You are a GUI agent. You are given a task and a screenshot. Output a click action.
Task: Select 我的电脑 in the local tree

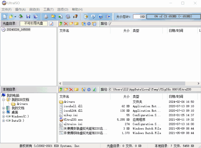[13, 96]
